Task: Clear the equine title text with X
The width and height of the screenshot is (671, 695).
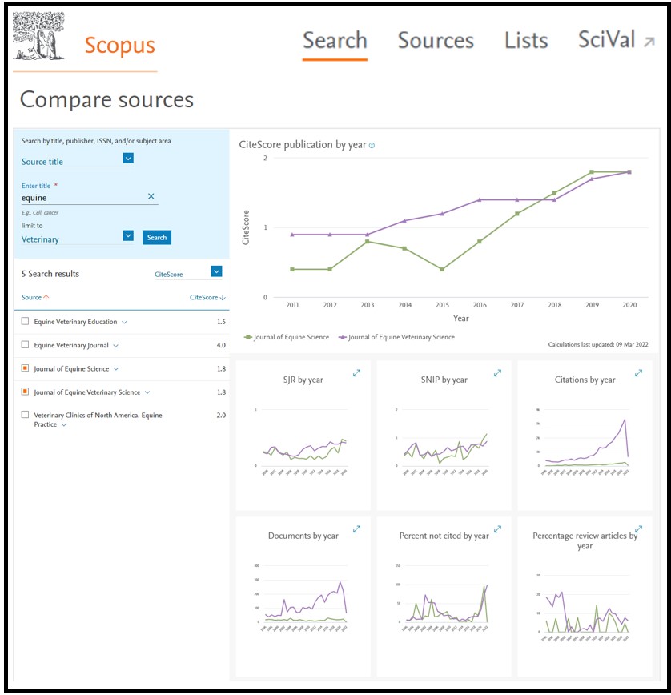Action: (151, 197)
